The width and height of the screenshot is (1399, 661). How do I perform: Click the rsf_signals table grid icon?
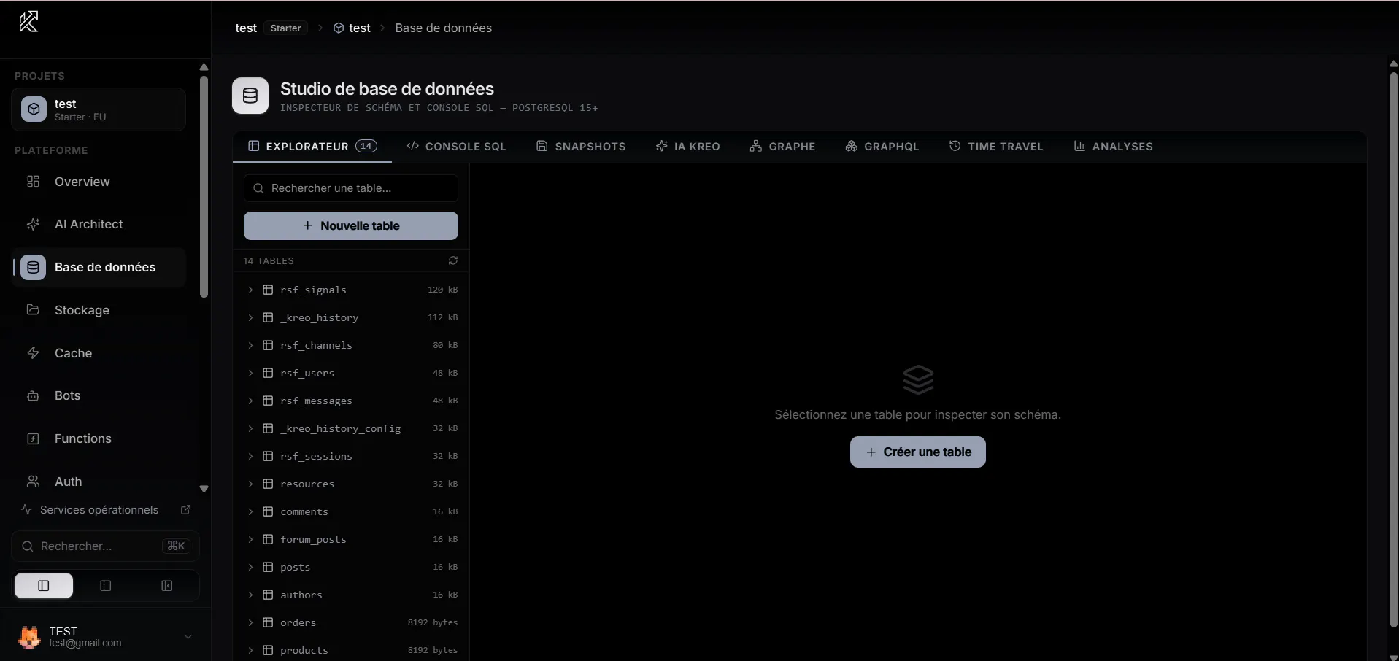(268, 290)
